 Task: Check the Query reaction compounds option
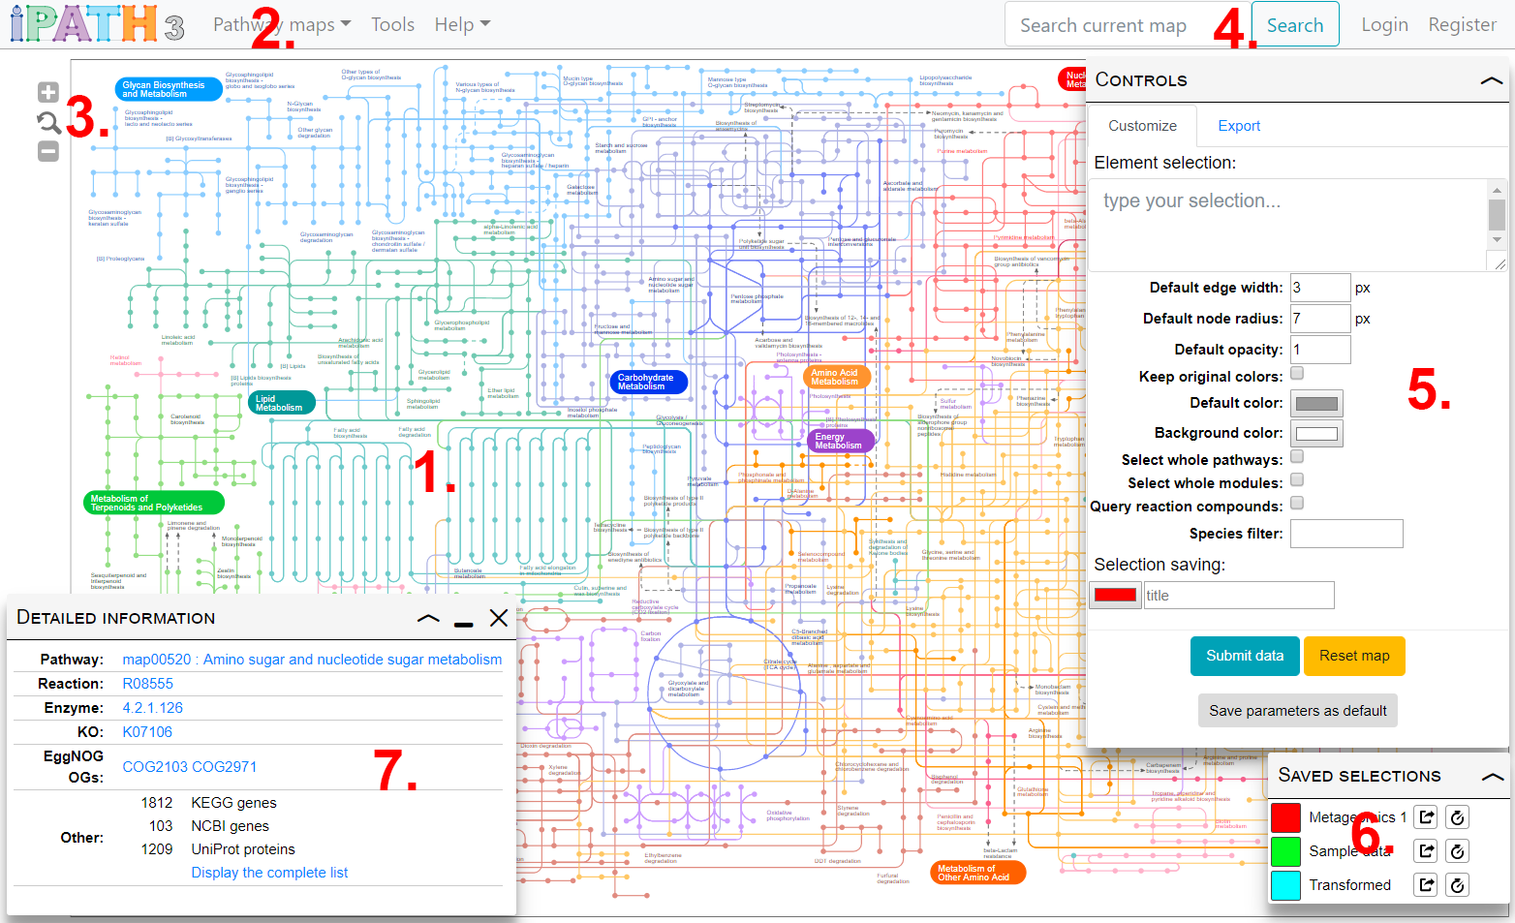[1297, 504]
